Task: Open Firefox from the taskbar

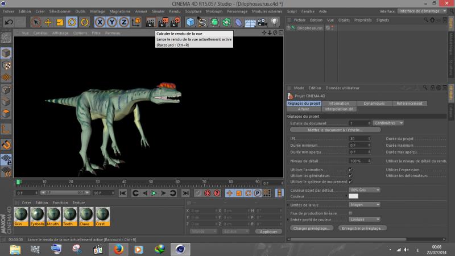Action: (x=118, y=249)
